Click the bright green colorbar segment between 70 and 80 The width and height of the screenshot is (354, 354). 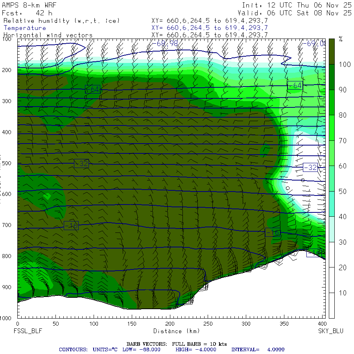(332, 128)
